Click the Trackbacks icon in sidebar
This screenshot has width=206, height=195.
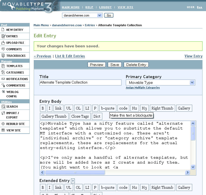tap(3, 55)
